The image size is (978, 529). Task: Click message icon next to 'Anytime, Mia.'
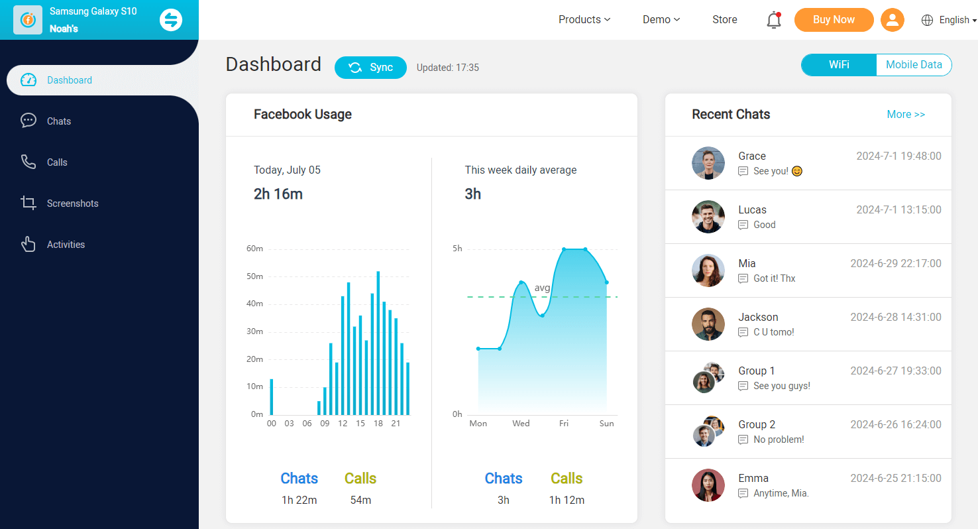point(743,493)
